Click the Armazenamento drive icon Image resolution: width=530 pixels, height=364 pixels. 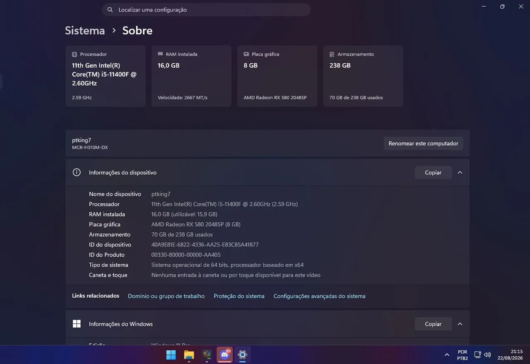coord(332,54)
